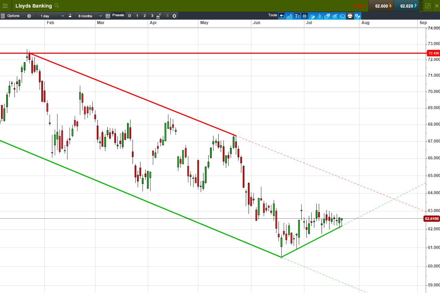Open chart settings gear next to Options
The height and width of the screenshot is (293, 440).
(x=29, y=16)
